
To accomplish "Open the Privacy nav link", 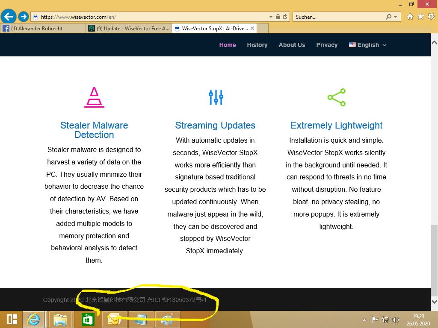I will (327, 45).
